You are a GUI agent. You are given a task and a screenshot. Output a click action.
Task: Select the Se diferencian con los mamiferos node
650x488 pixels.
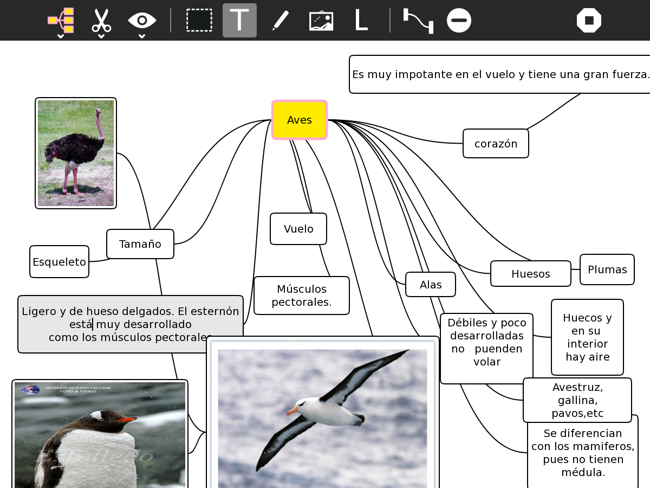click(x=583, y=453)
